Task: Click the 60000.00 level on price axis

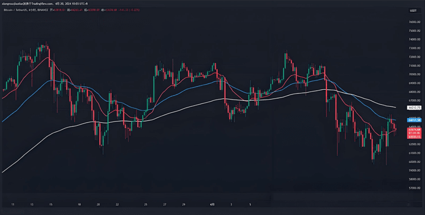Action: click(x=415, y=162)
